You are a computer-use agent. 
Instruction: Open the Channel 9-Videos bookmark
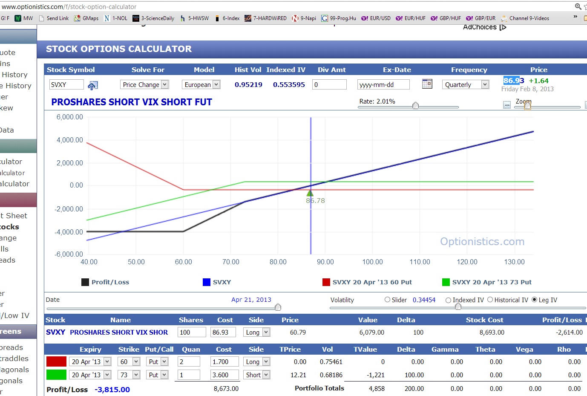pos(525,18)
